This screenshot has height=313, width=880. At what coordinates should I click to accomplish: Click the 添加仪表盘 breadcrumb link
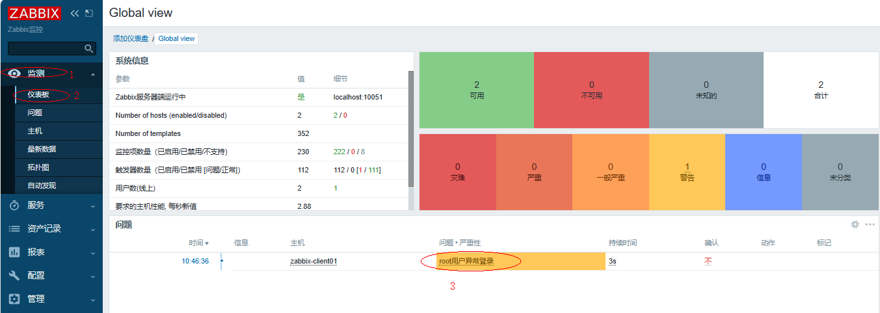(x=131, y=39)
